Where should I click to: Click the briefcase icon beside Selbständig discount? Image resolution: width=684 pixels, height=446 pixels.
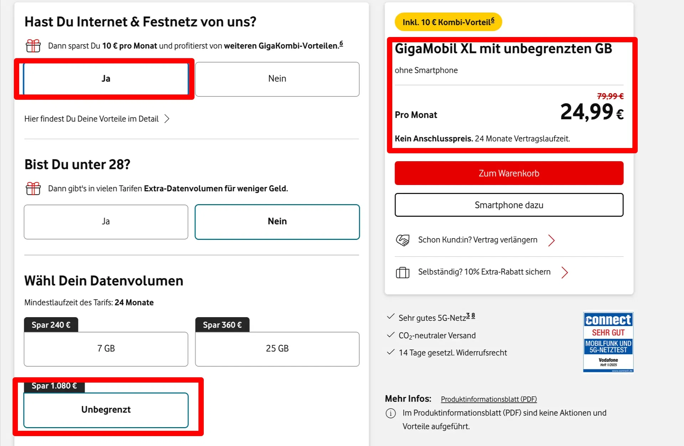pyautogui.click(x=403, y=272)
